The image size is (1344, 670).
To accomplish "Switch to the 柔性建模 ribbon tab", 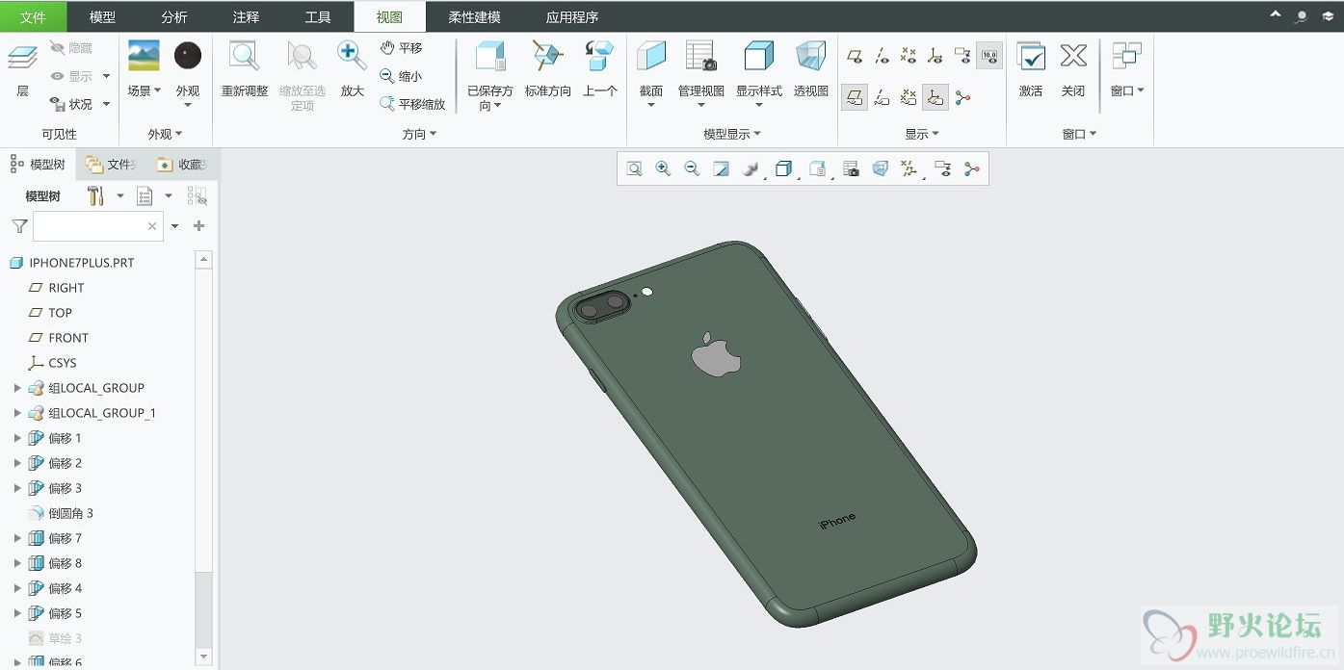I will pyautogui.click(x=474, y=16).
